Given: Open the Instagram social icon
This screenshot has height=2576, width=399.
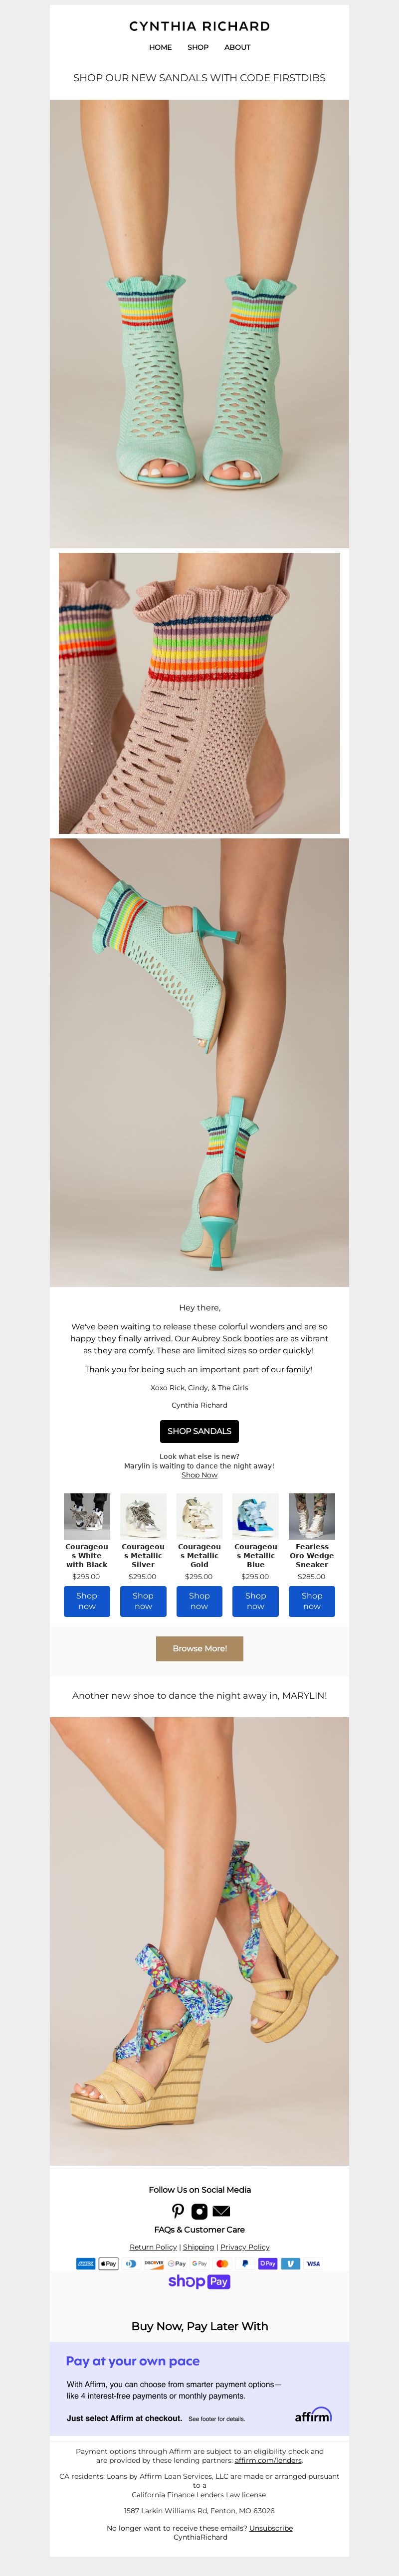Looking at the screenshot, I should [x=199, y=2211].
